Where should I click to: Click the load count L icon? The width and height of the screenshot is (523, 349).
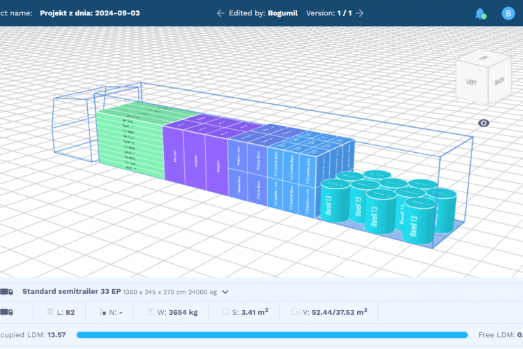(x=50, y=312)
